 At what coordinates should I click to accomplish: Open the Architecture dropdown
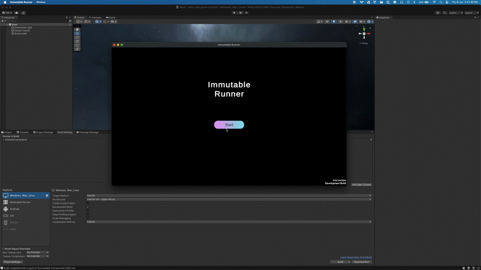[x=229, y=199]
